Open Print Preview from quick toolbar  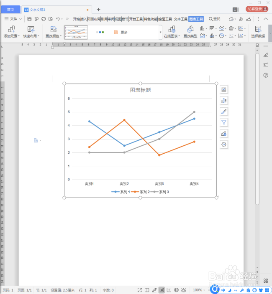tap(51, 19)
